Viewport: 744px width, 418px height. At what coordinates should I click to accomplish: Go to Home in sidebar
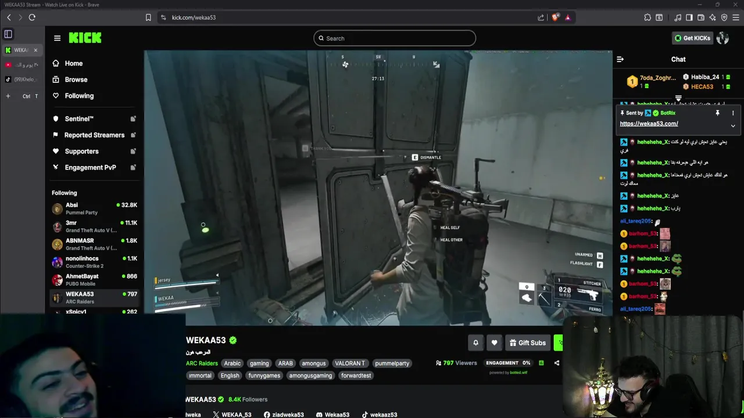[x=74, y=63]
